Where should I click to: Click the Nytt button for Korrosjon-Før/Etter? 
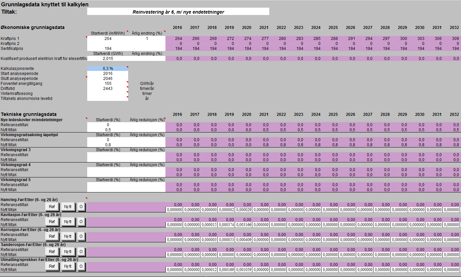pos(68,237)
